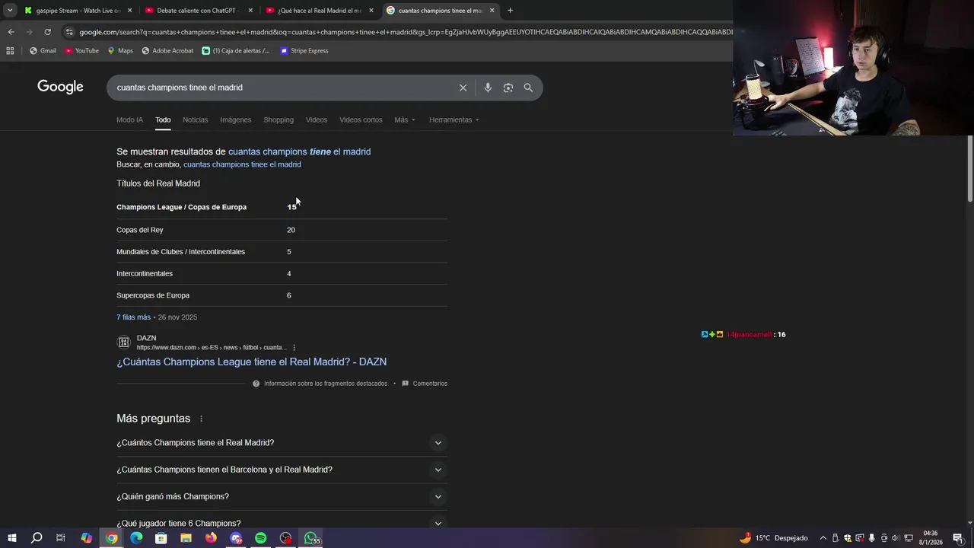Open the Stripe Express bookmark
Image resolution: width=974 pixels, height=548 pixels.
(304, 51)
